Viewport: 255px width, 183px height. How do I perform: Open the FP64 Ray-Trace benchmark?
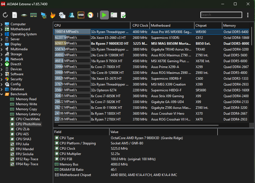click(x=27, y=164)
